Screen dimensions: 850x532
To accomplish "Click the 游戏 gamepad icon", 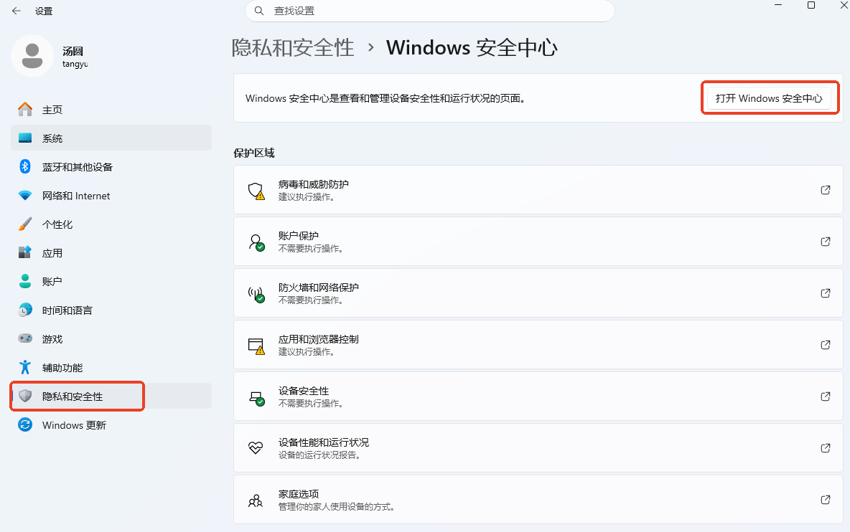I will click(25, 338).
